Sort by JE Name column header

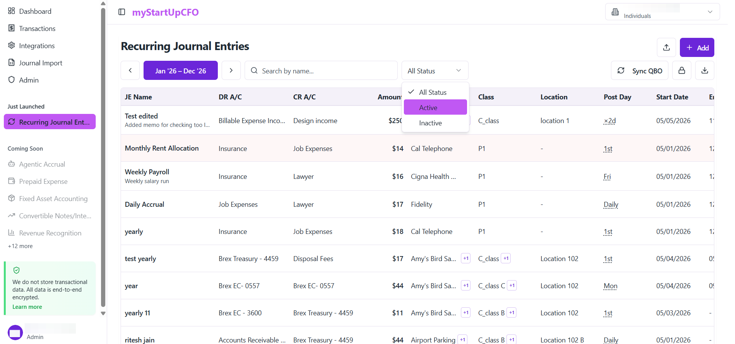138,97
